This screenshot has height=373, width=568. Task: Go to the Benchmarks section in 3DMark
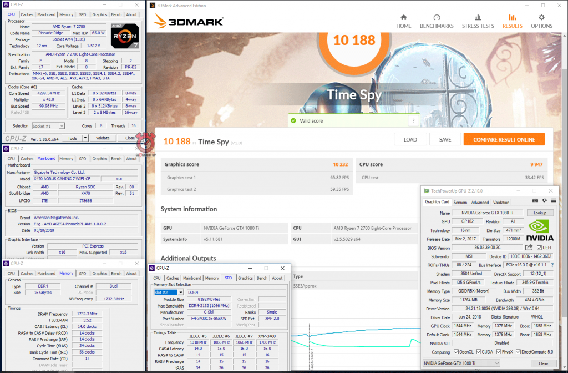click(x=437, y=21)
